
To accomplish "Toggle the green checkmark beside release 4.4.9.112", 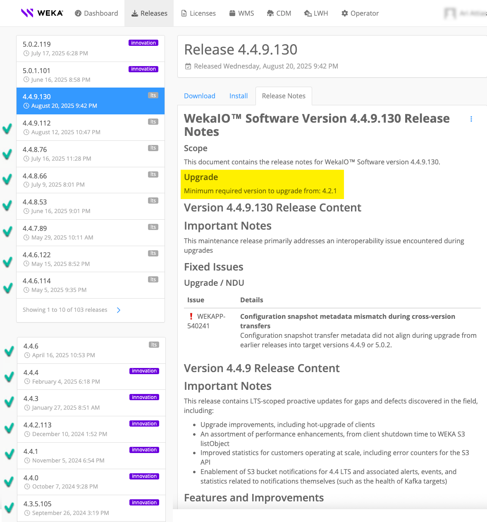I will pyautogui.click(x=7, y=128).
